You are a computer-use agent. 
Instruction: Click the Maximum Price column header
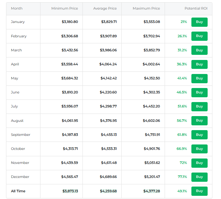click(146, 8)
